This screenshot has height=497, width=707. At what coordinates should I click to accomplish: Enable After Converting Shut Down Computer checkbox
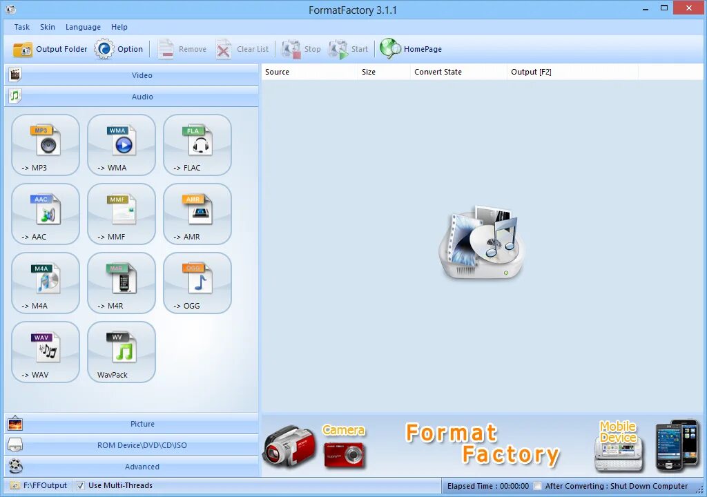(537, 486)
